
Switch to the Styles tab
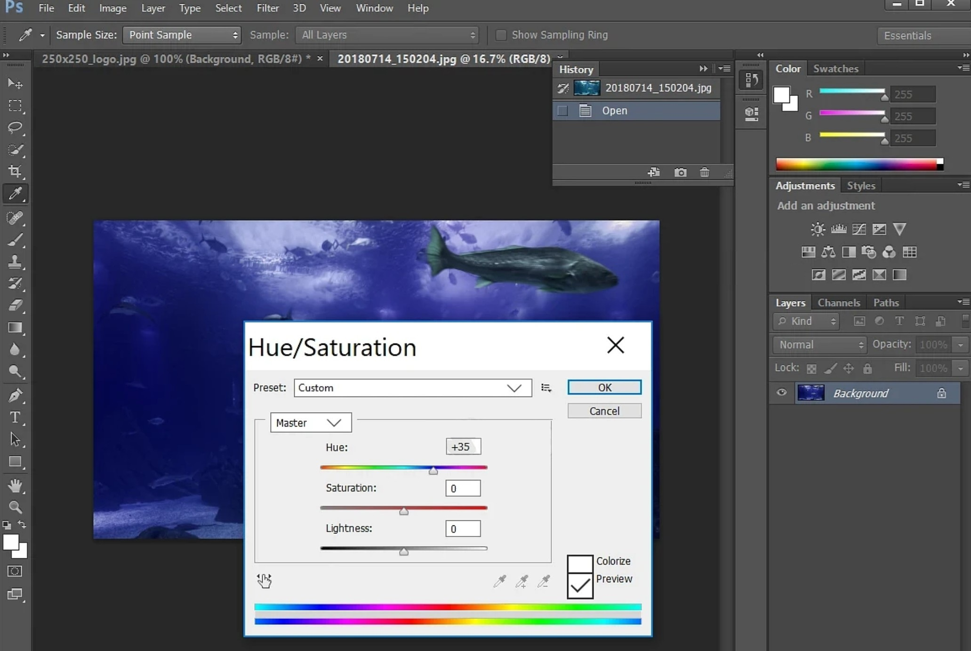click(861, 186)
